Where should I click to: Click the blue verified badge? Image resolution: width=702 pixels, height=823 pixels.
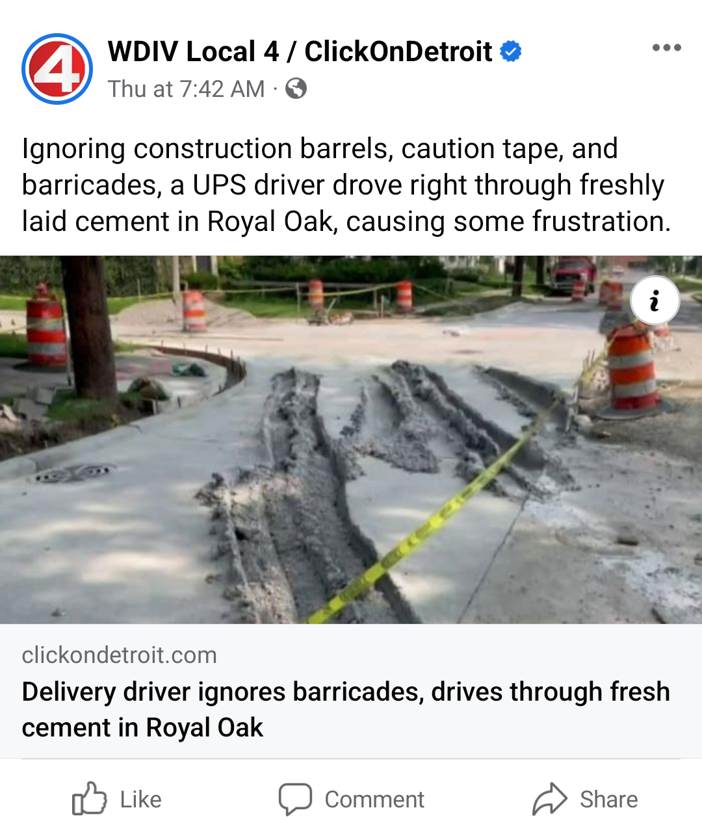pos(511,51)
